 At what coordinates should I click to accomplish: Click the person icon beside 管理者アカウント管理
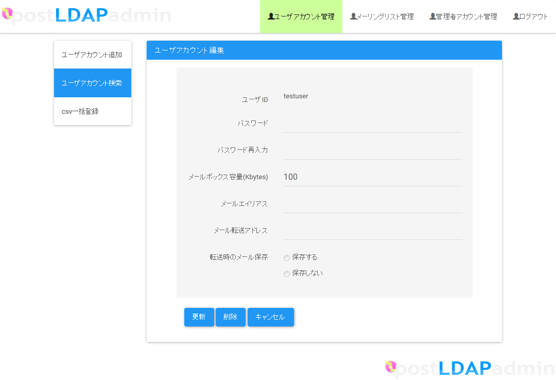(x=432, y=16)
